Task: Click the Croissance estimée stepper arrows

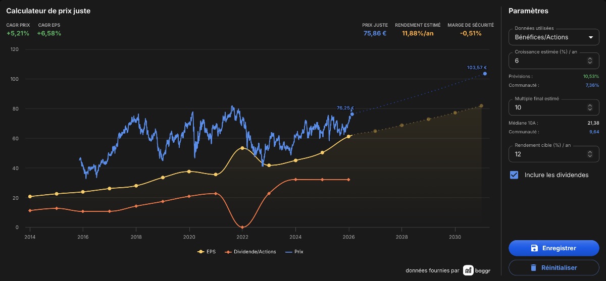Action: click(590, 61)
